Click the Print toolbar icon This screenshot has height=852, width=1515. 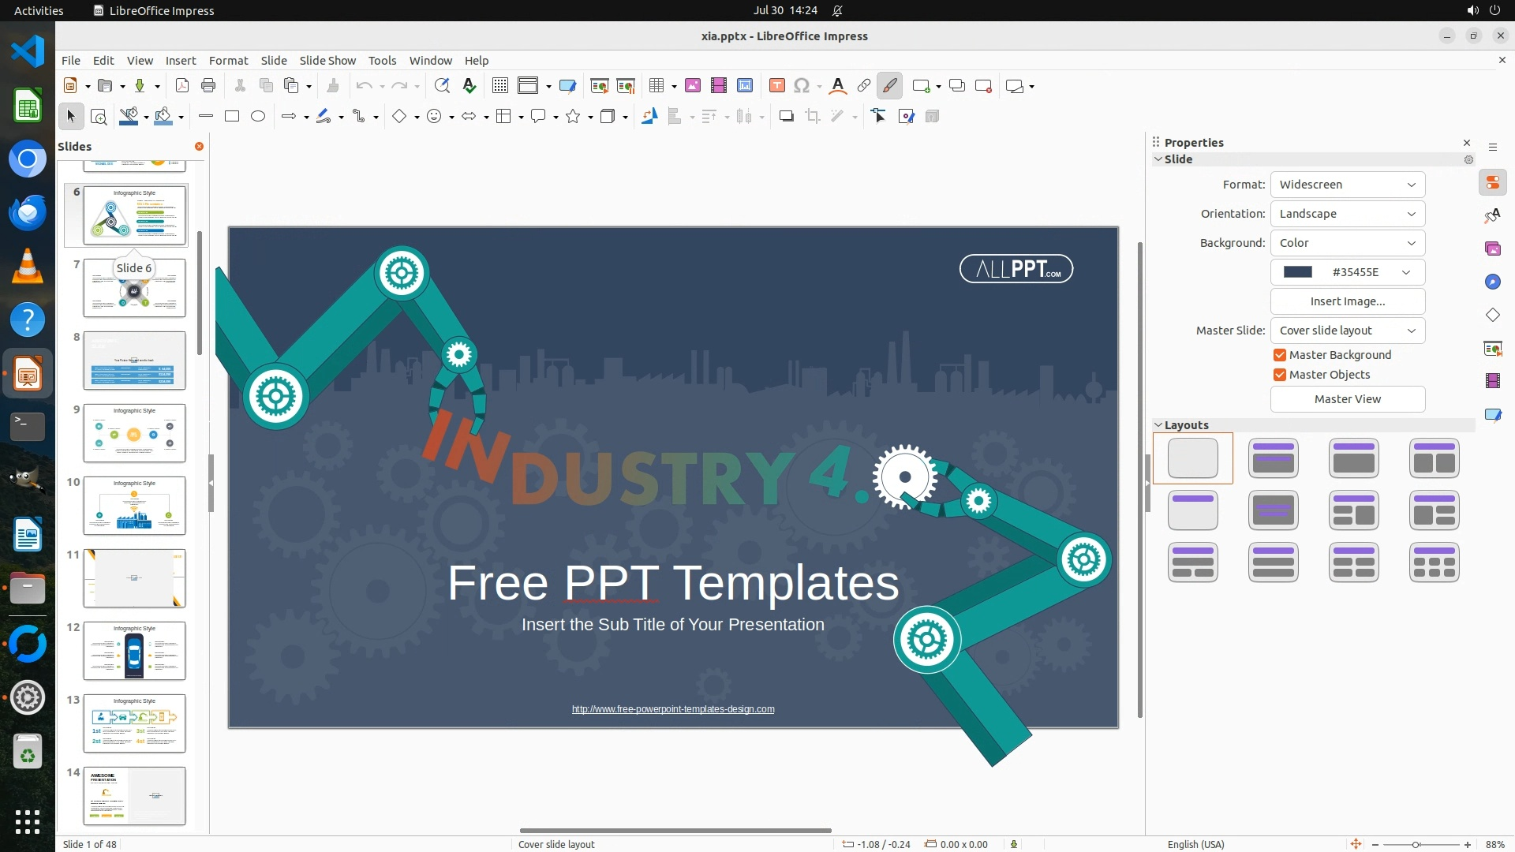(x=208, y=86)
